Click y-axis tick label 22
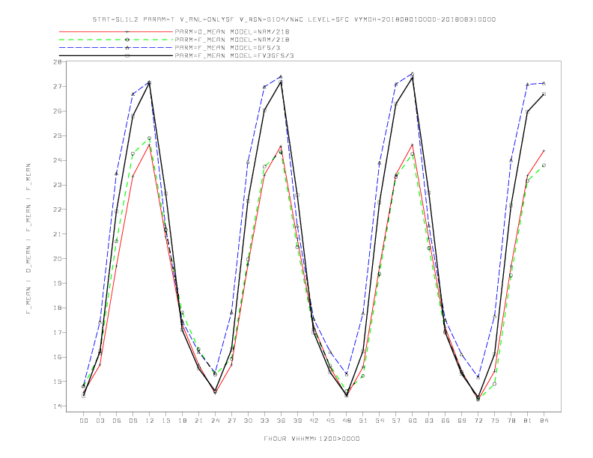Image resolution: width=593 pixels, height=458 pixels. (57, 210)
